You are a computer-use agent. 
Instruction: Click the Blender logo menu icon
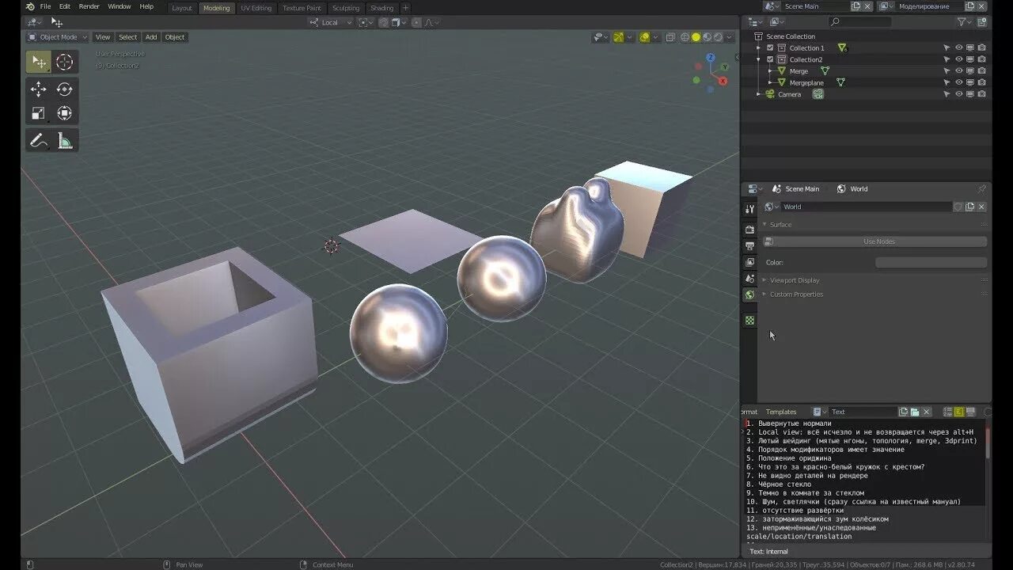pos(29,6)
